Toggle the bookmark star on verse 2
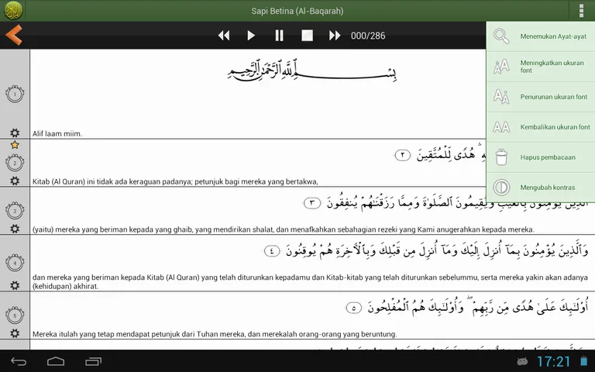The image size is (595, 372). click(15, 145)
